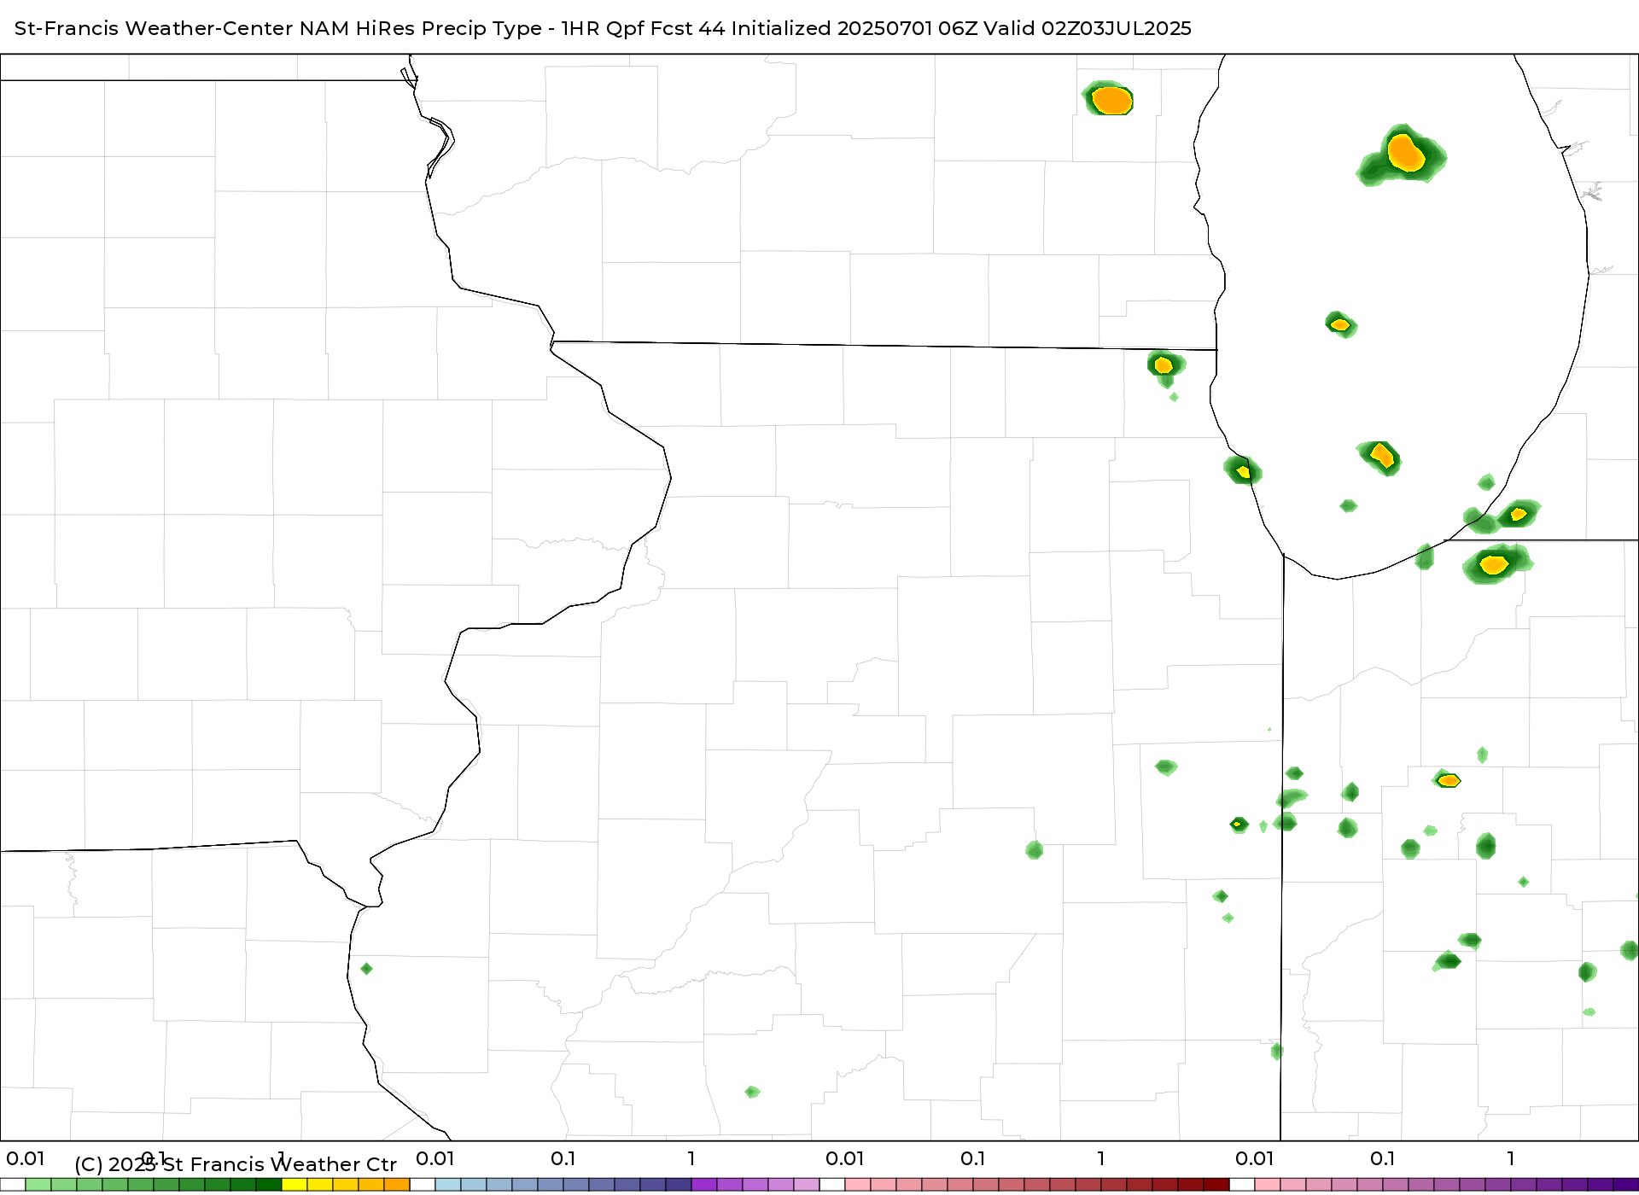Click the 0.01 label above the pink-violet legend scale

tap(1254, 1158)
